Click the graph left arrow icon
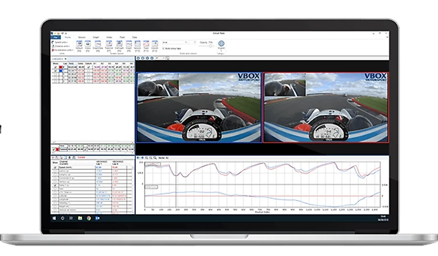The image size is (438, 256). point(138,158)
